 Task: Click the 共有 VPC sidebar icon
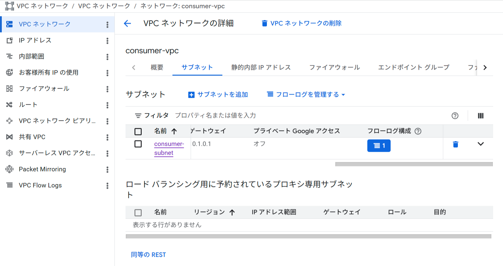[10, 137]
